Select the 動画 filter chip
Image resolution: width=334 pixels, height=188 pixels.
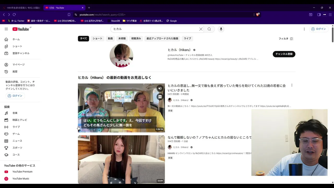110,38
